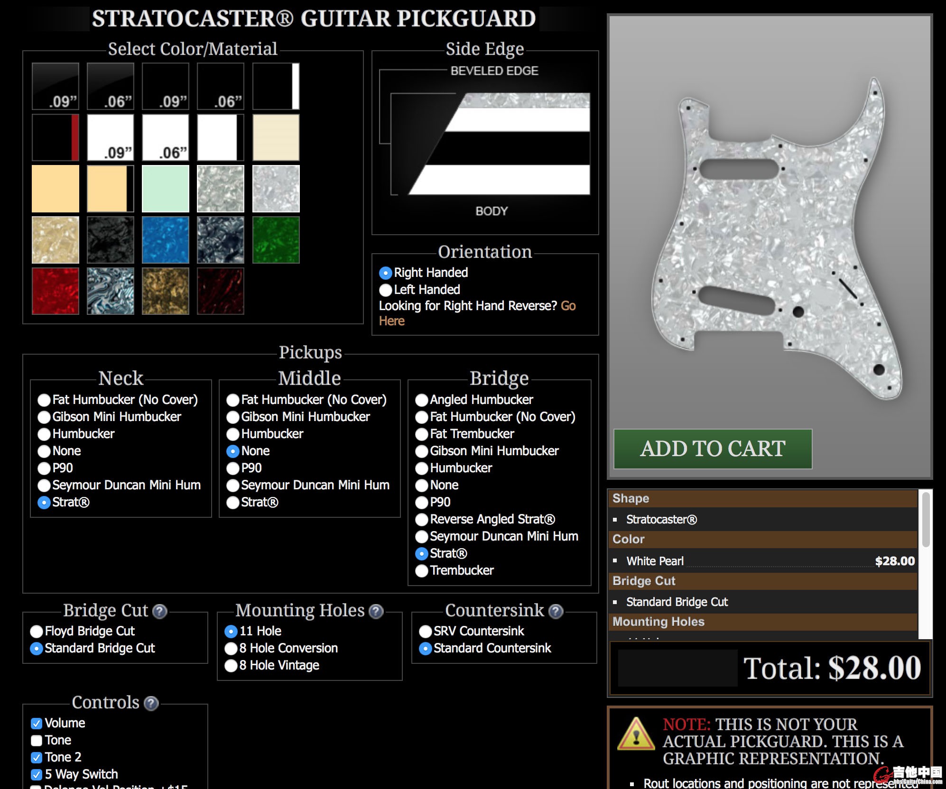
Task: Select Neck Gibson Mini Humbucker
Action: tap(44, 417)
